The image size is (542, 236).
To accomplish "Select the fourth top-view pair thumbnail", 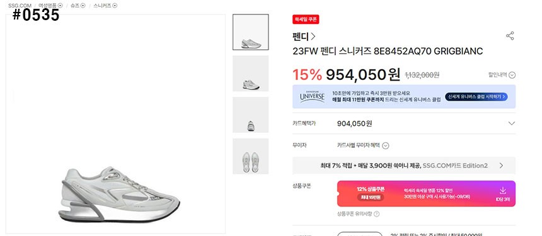I will click(x=251, y=156).
